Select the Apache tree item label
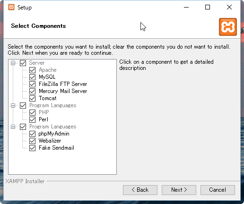 tap(48, 70)
